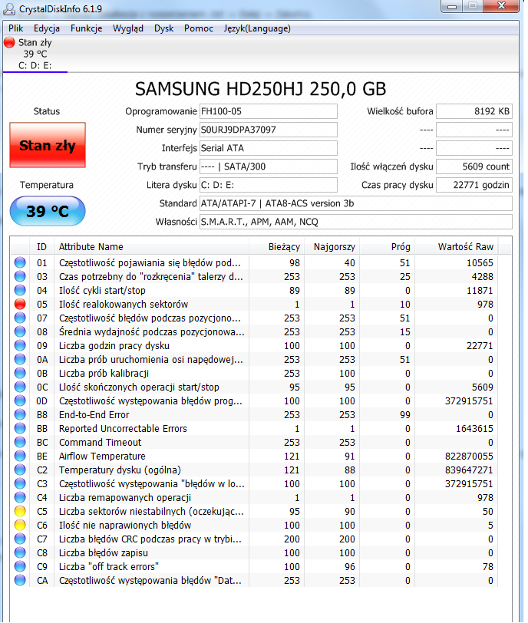
Task: Click the CrystalDiskInfo title bar icon
Action: point(9,8)
